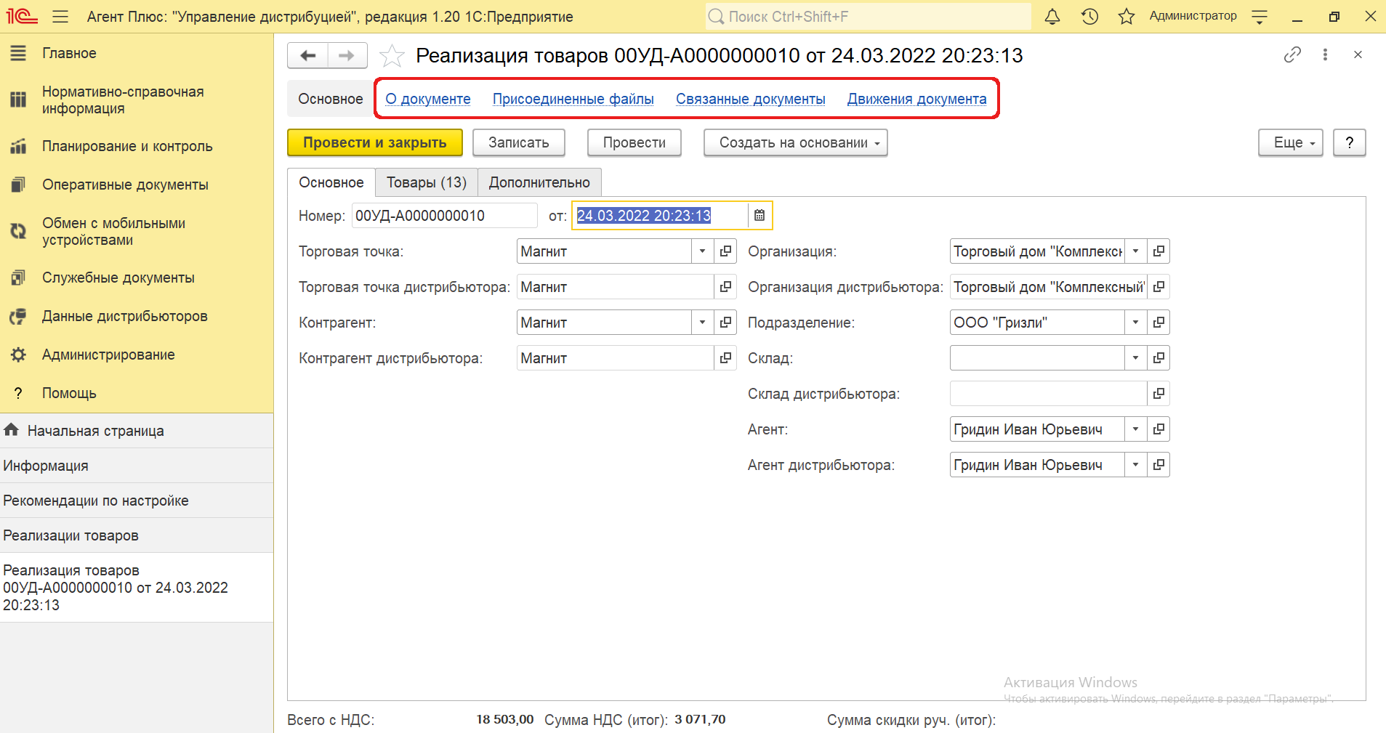Open the Создать на основании dropdown
Image resolution: width=1386 pixels, height=733 pixels.
tap(795, 143)
